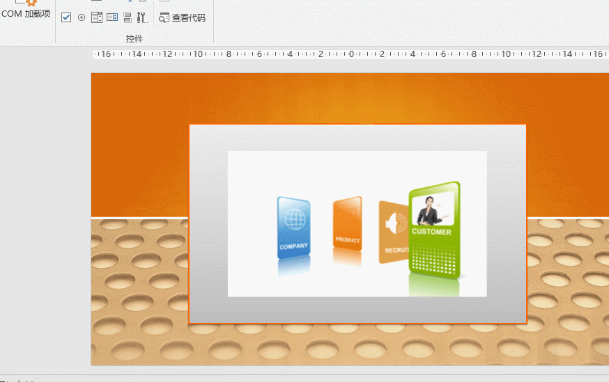The width and height of the screenshot is (609, 382).
Task: Select the gray frame around the picture
Action: click(x=208, y=223)
